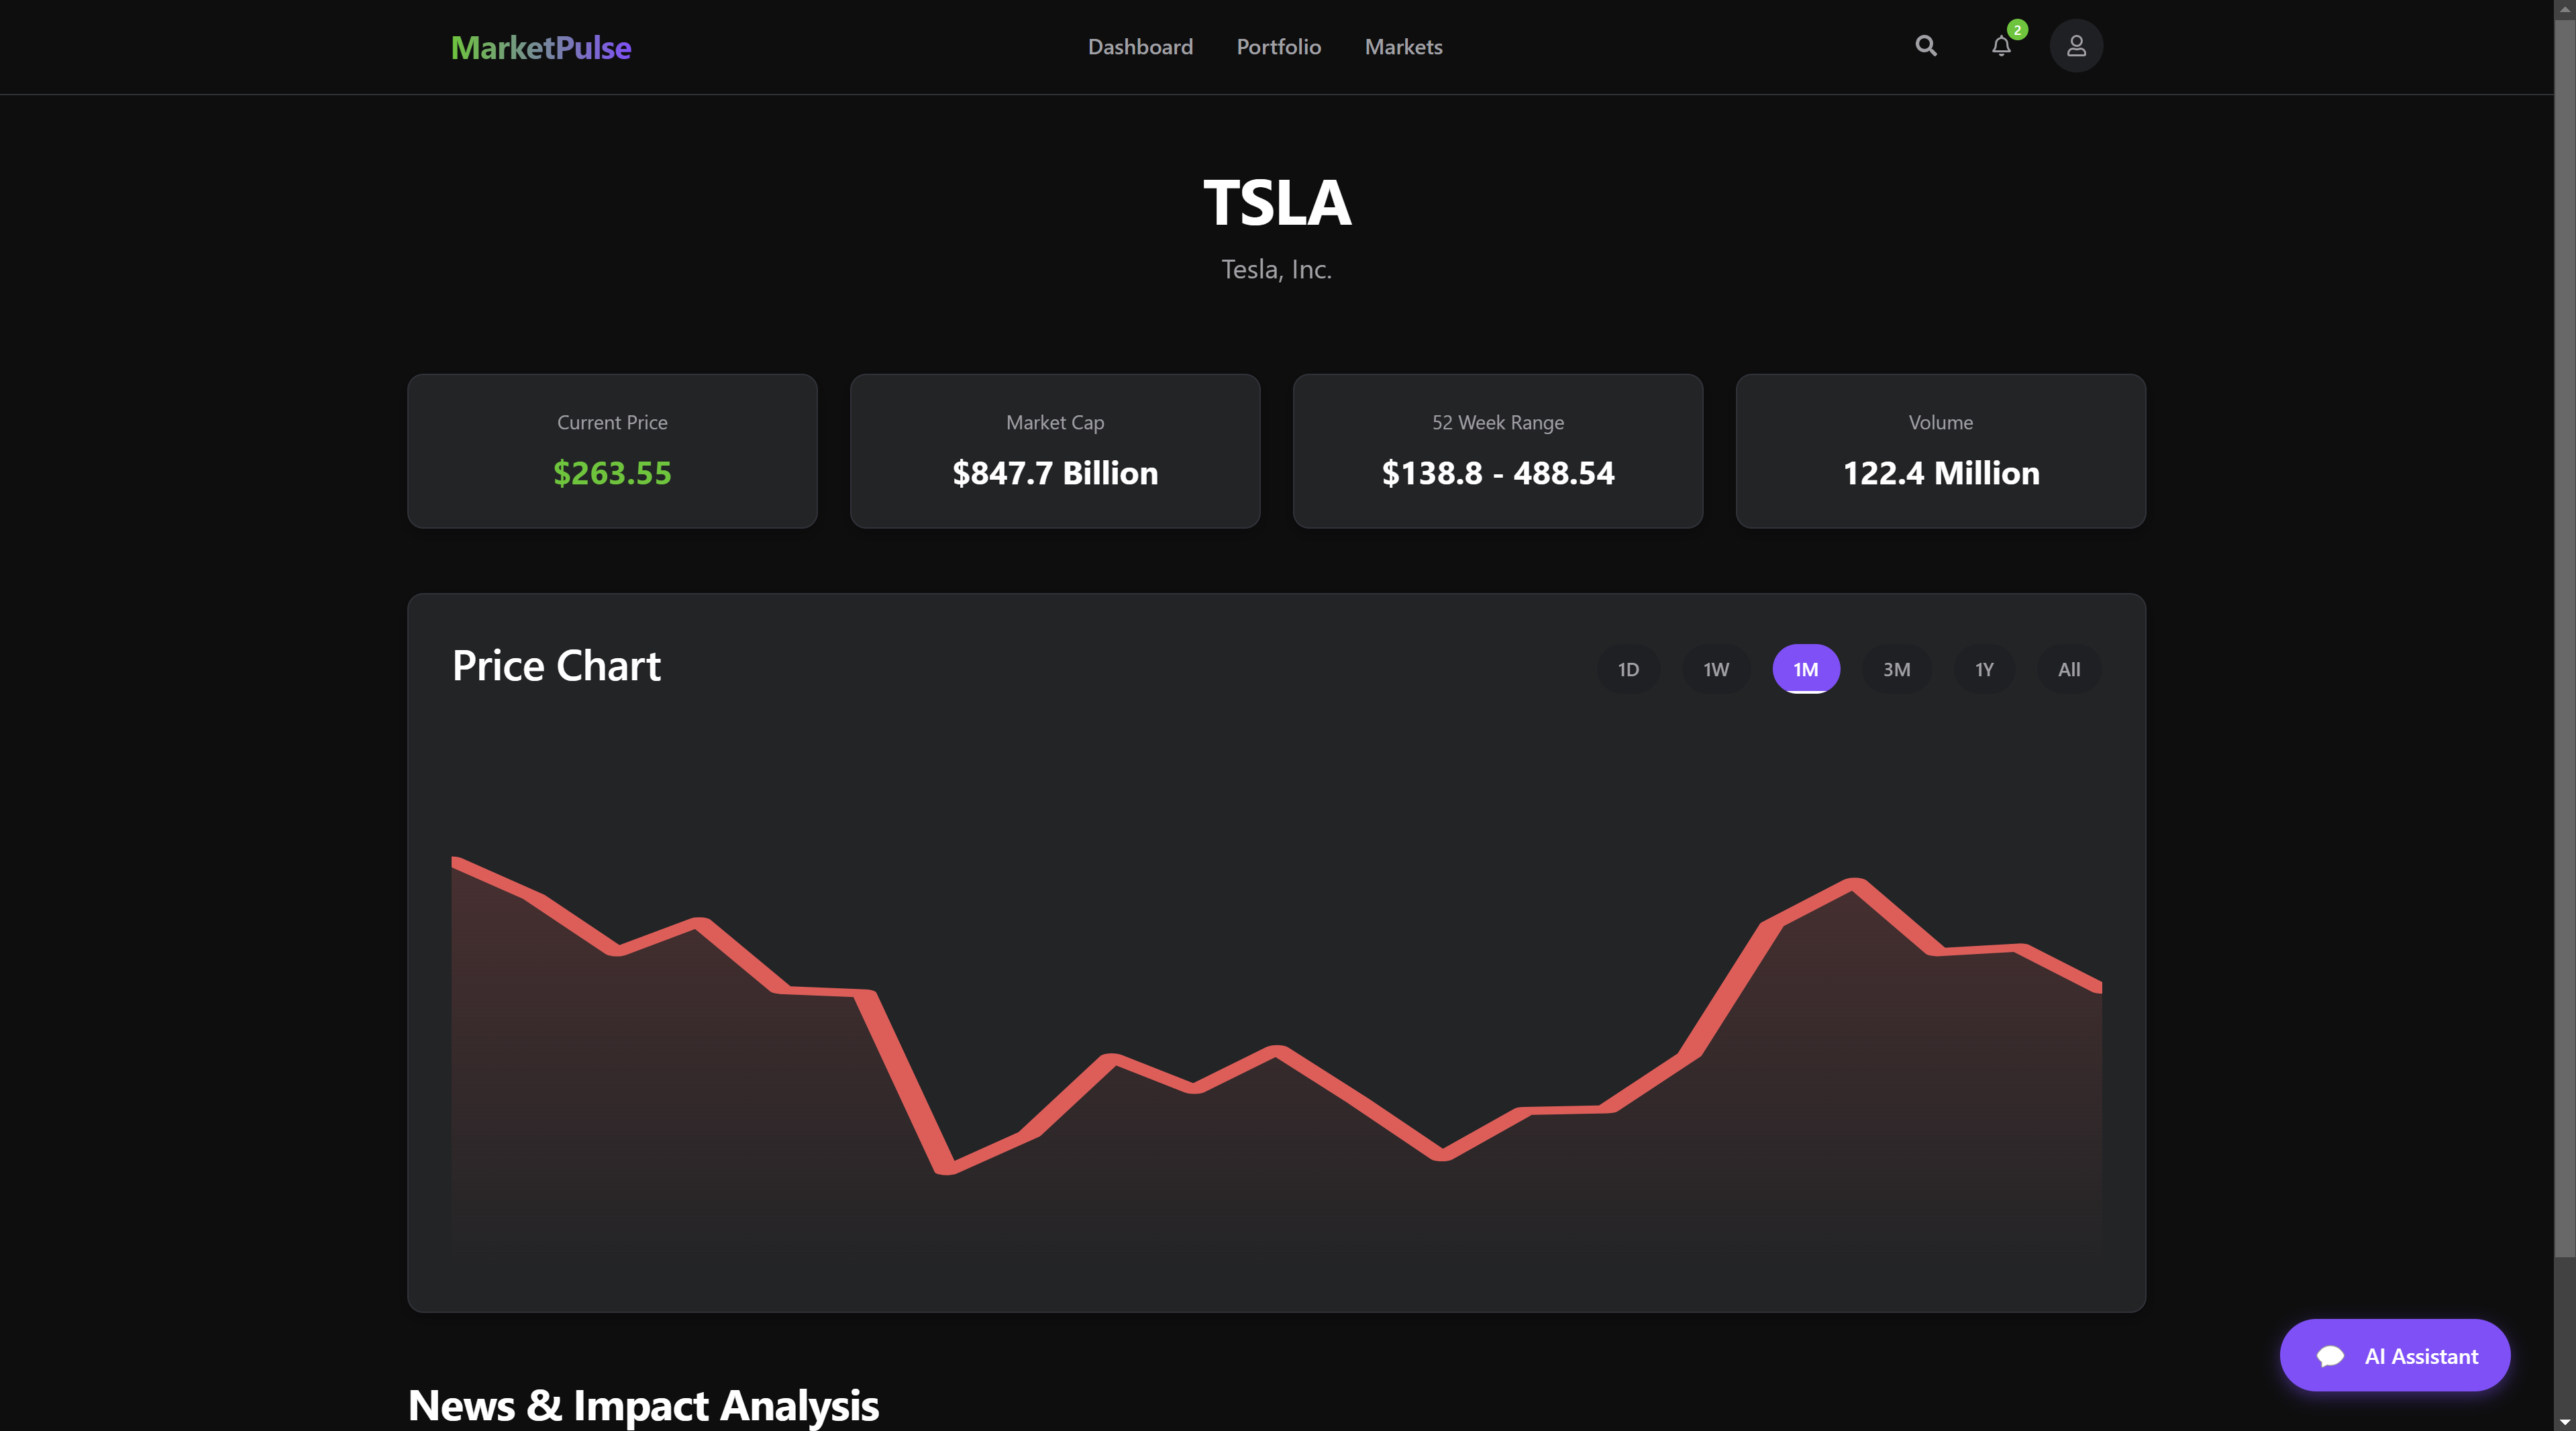Show the 1Y price history
This screenshot has width=2576, height=1431.
(x=1984, y=669)
